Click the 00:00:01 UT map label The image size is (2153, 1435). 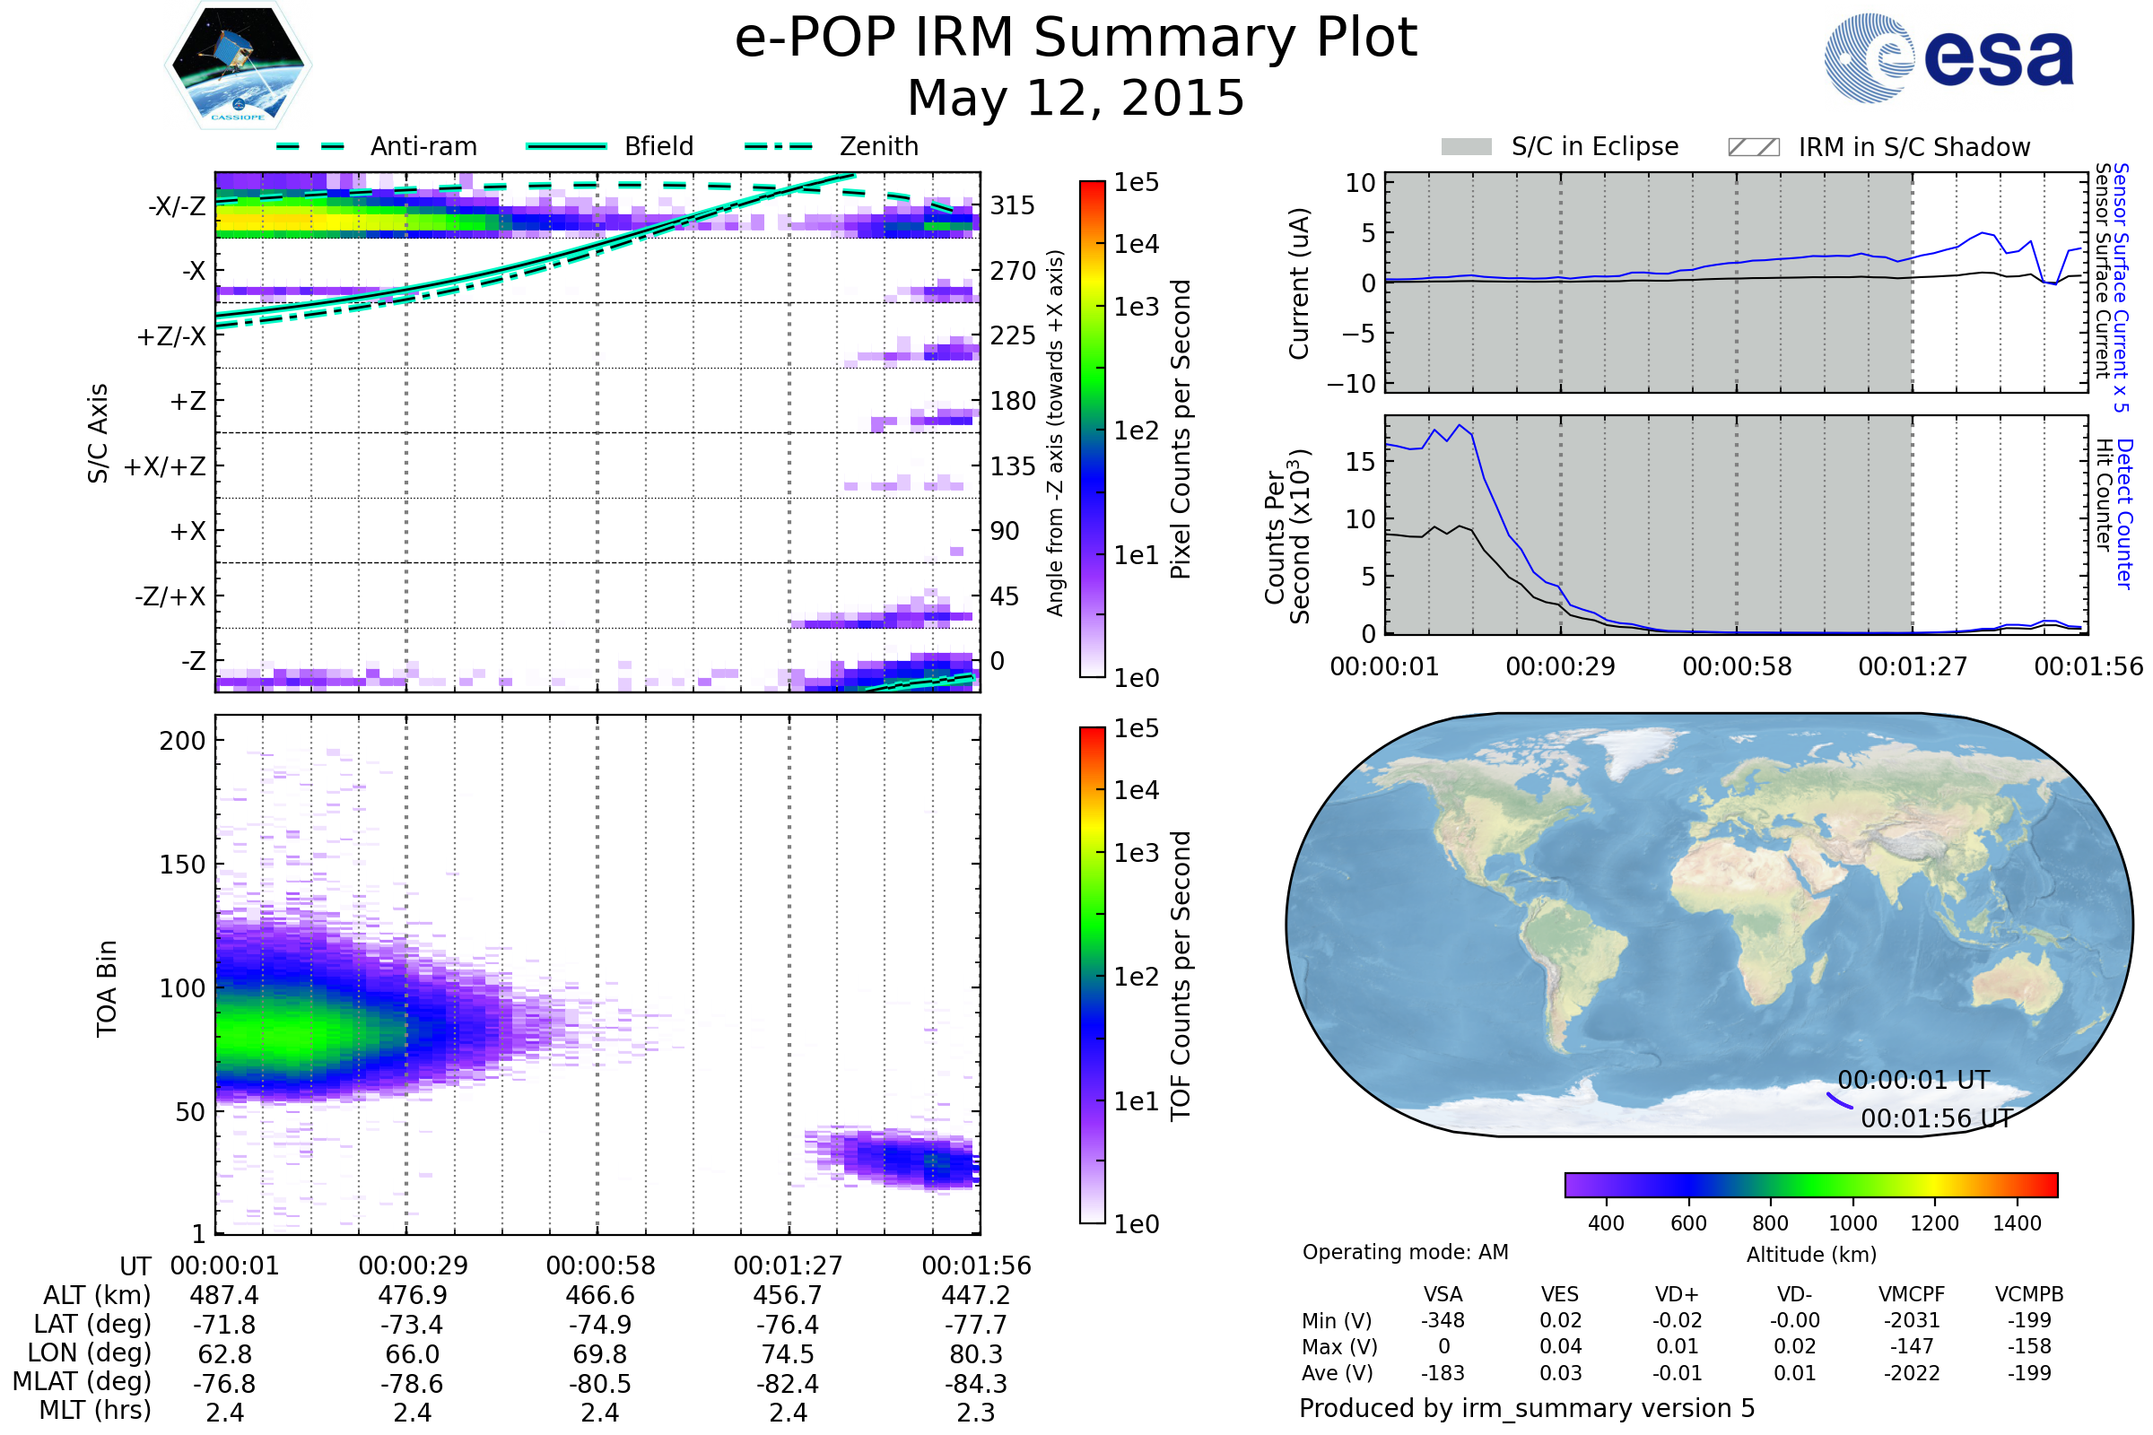(1913, 1080)
